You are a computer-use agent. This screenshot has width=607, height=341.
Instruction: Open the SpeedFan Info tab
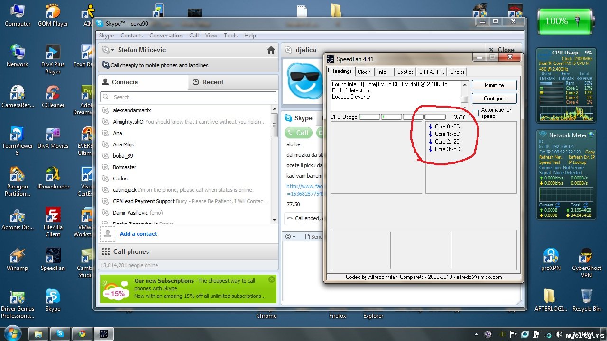tap(382, 72)
